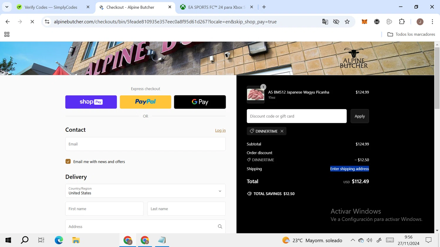
Task: Click the $112.49 total amount
Action: (360, 181)
